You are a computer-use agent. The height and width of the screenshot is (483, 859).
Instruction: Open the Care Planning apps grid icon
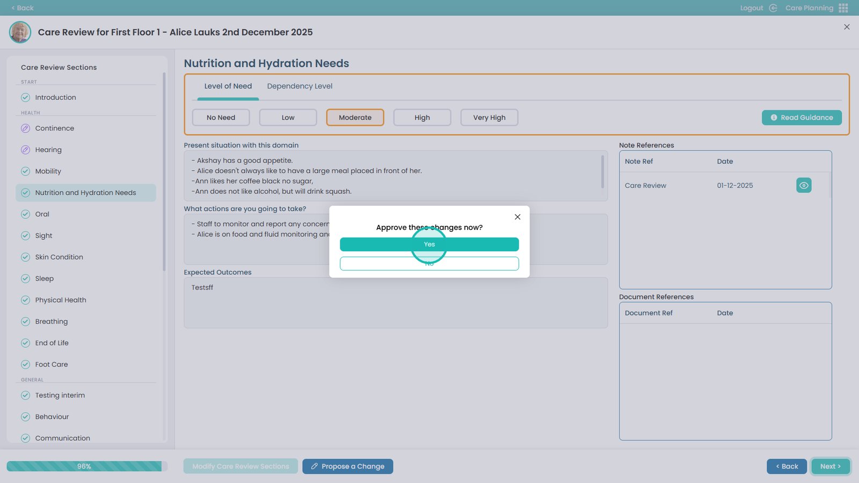[843, 8]
